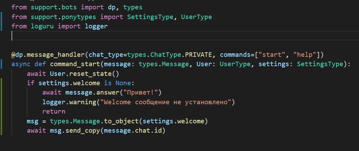The width and height of the screenshot is (359, 151).
Task: Click the 'command_start' function name
Action: 75,64
